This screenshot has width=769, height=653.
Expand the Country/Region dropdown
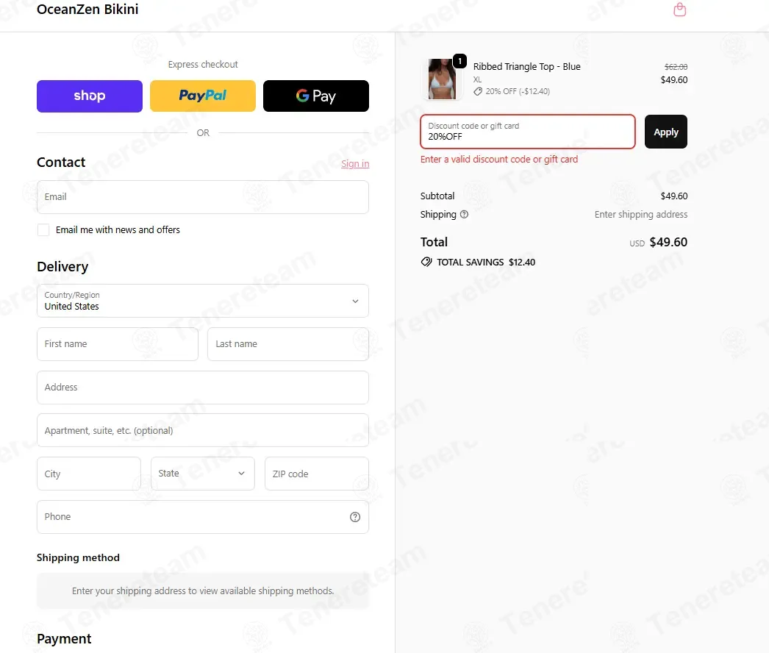coord(203,301)
